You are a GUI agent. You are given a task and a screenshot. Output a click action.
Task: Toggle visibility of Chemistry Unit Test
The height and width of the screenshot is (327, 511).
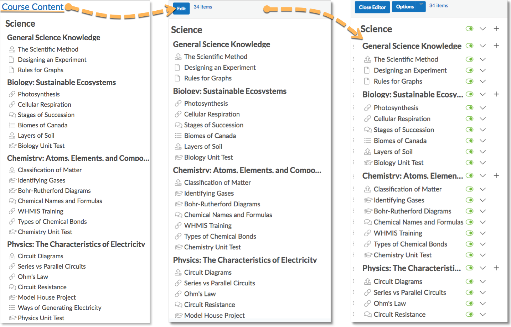[470, 255]
